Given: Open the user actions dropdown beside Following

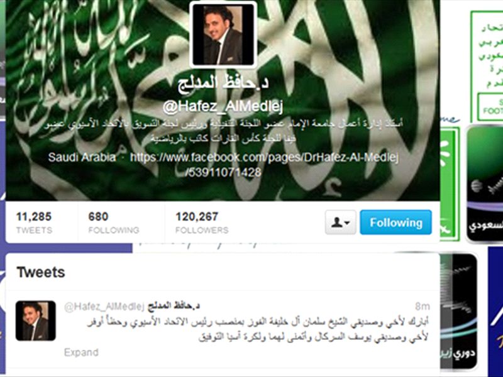Looking at the screenshot, I should [340, 222].
